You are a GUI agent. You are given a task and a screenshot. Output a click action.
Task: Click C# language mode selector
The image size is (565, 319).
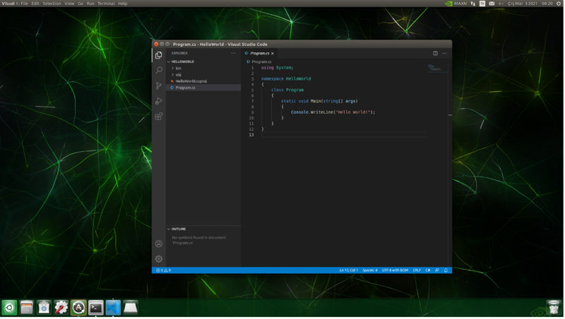429,271
